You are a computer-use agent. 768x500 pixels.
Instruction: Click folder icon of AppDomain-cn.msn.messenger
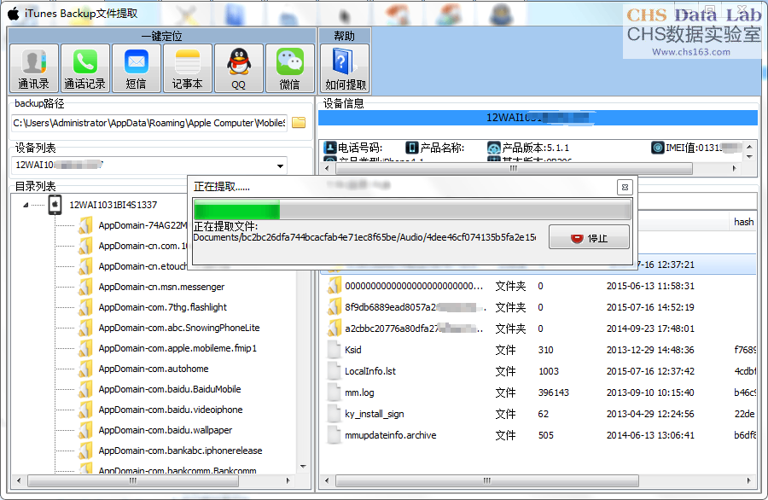[85, 287]
